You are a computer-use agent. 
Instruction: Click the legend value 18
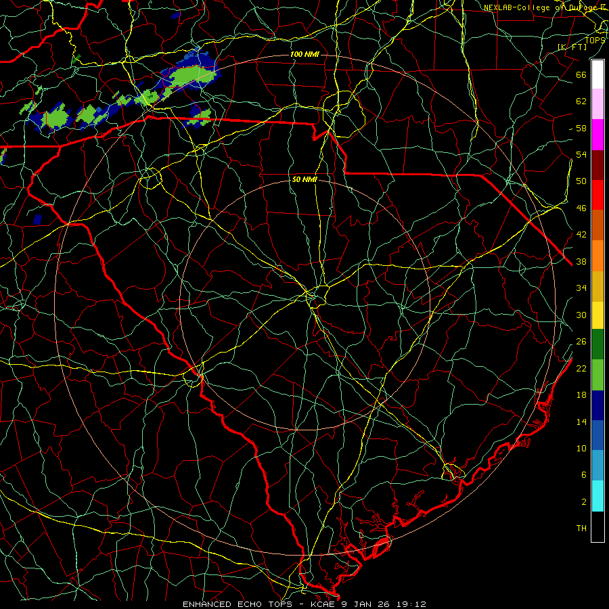coord(581,395)
